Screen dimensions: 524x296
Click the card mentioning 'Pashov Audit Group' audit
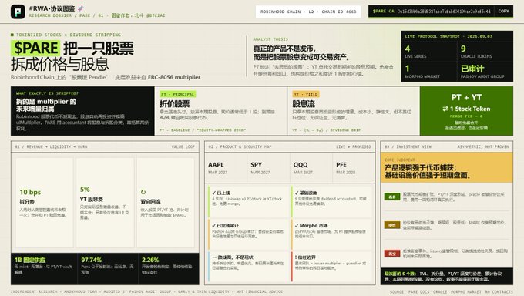click(x=249, y=234)
